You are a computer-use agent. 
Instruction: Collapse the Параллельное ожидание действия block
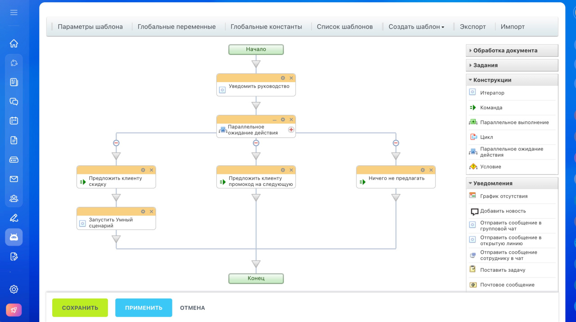coord(274,120)
